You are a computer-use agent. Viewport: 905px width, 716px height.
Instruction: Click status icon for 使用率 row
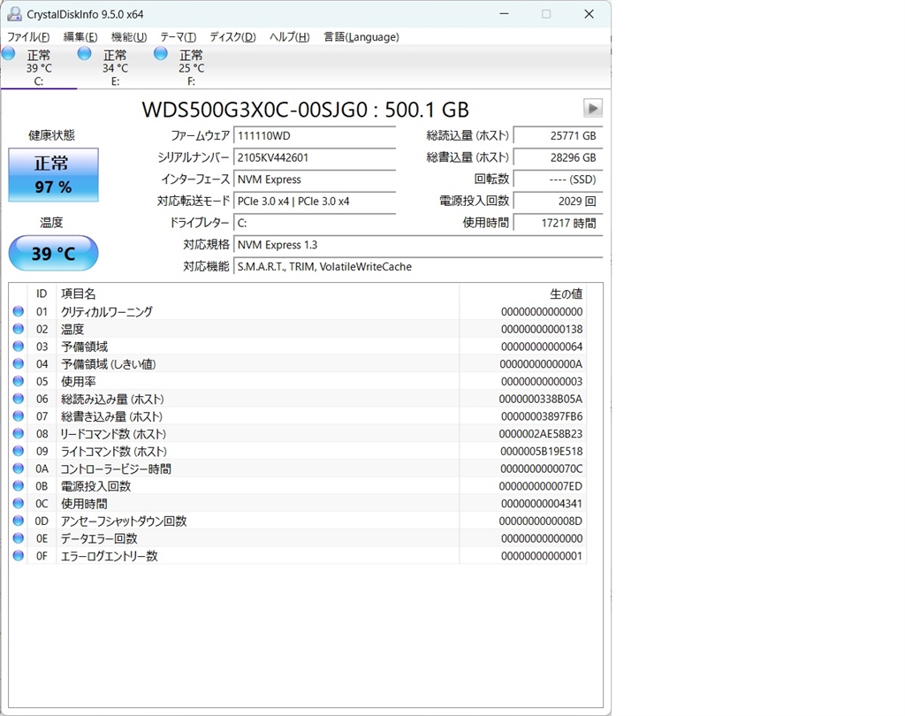[19, 381]
